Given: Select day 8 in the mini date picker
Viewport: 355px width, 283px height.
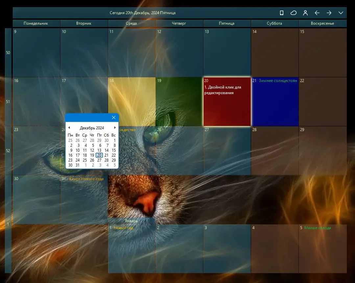Looking at the screenshot, I should [115, 145].
